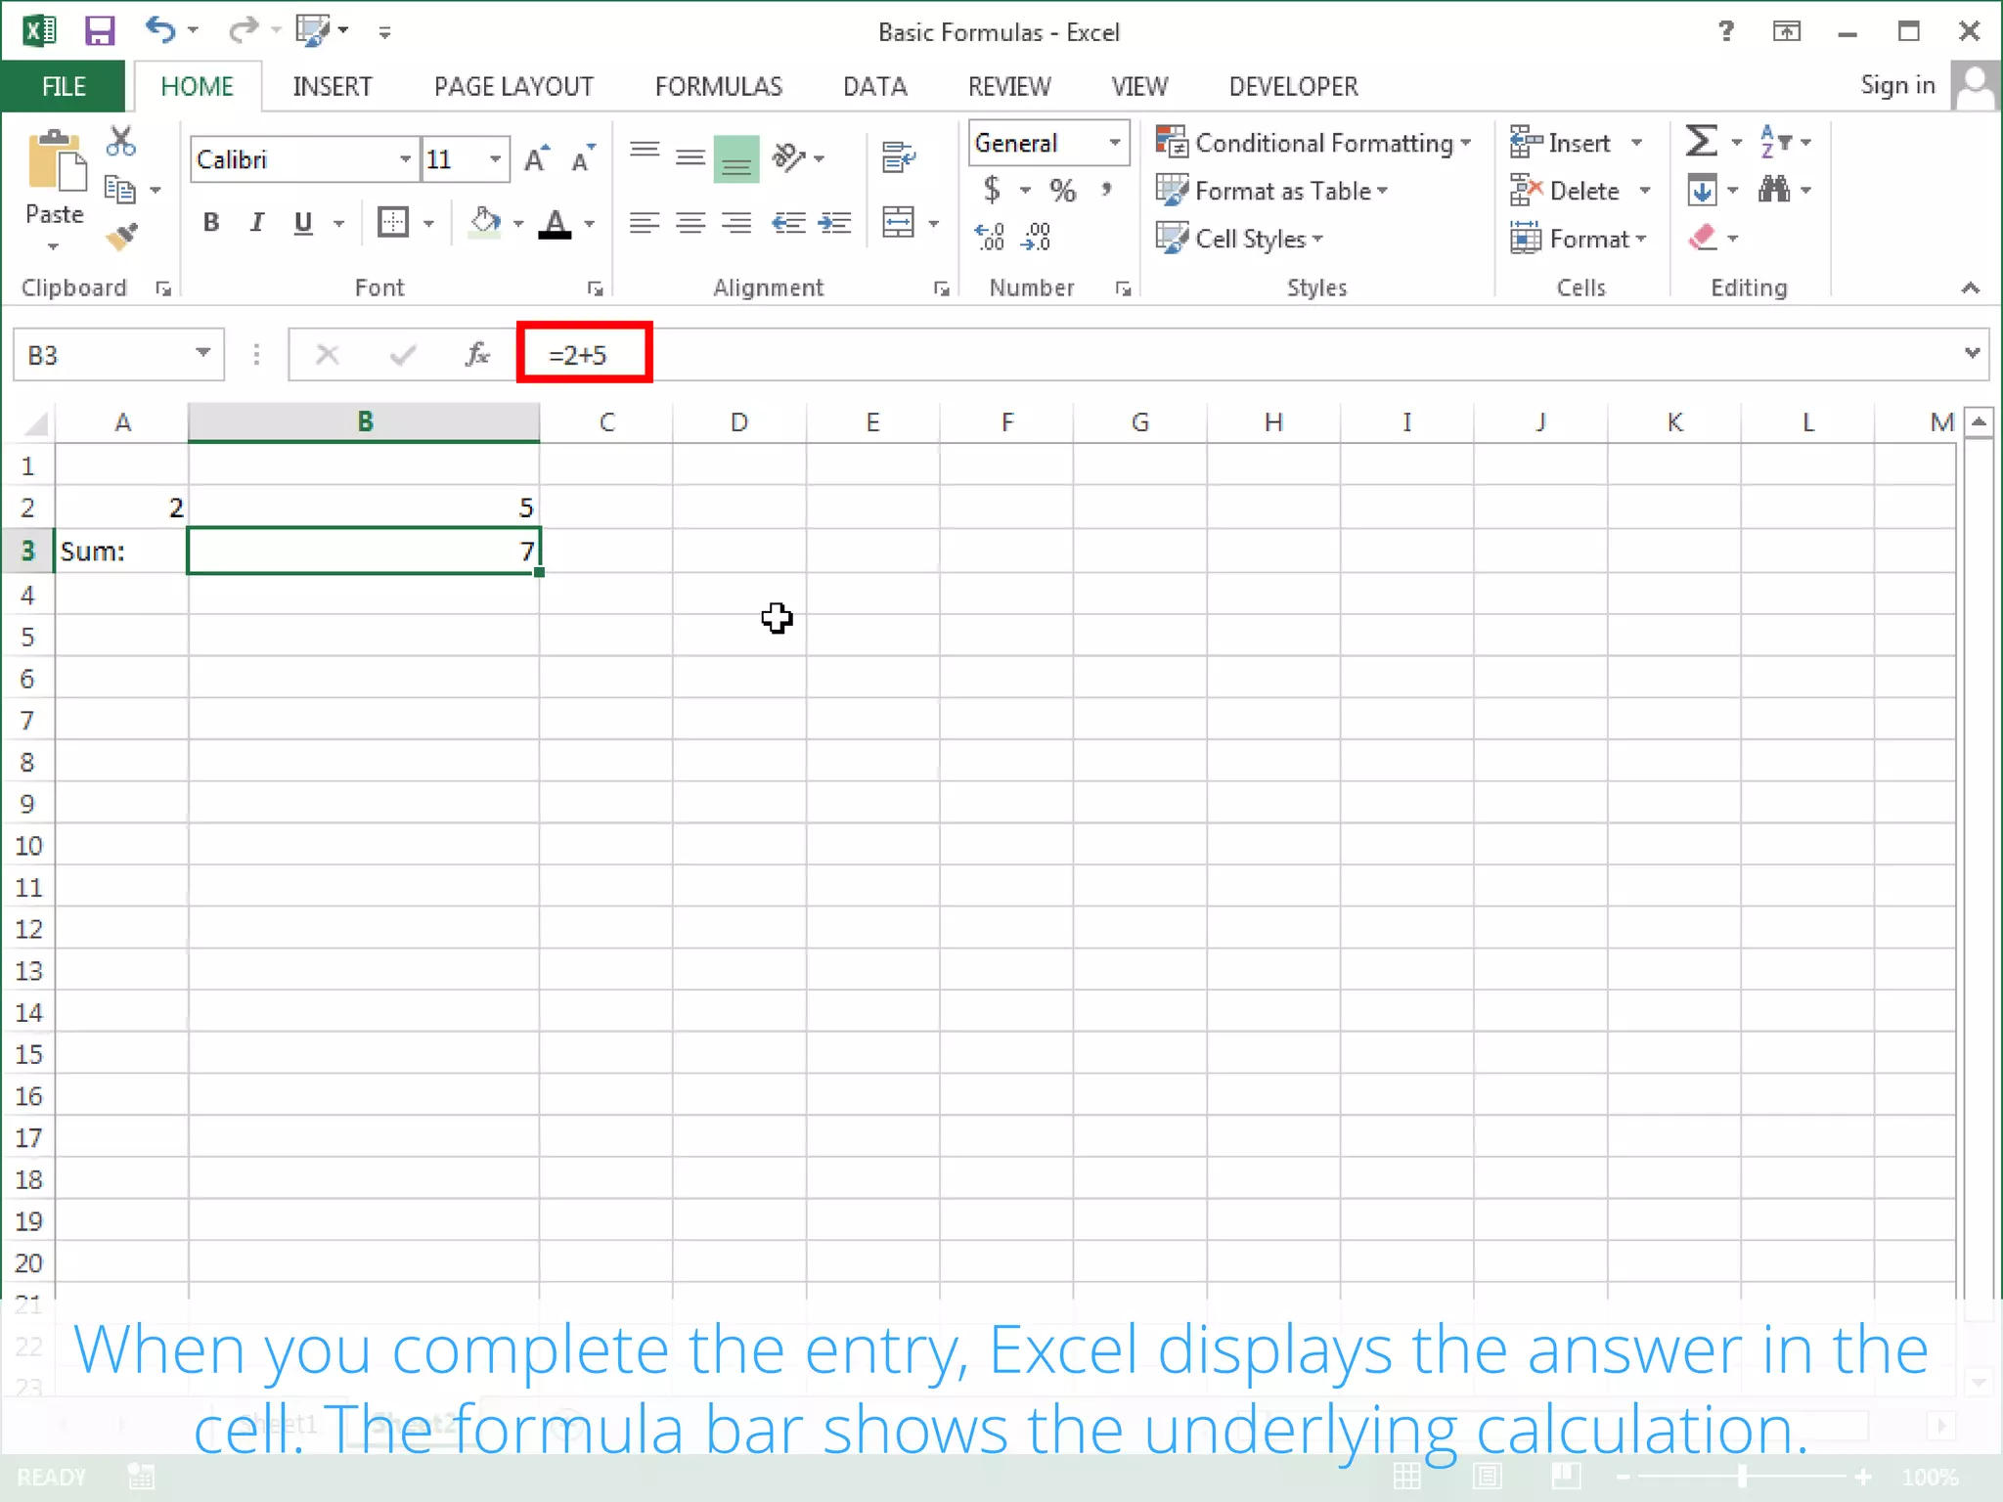The image size is (2003, 1502).
Task: Click the Find and Select binoculars icon
Action: [x=1774, y=190]
